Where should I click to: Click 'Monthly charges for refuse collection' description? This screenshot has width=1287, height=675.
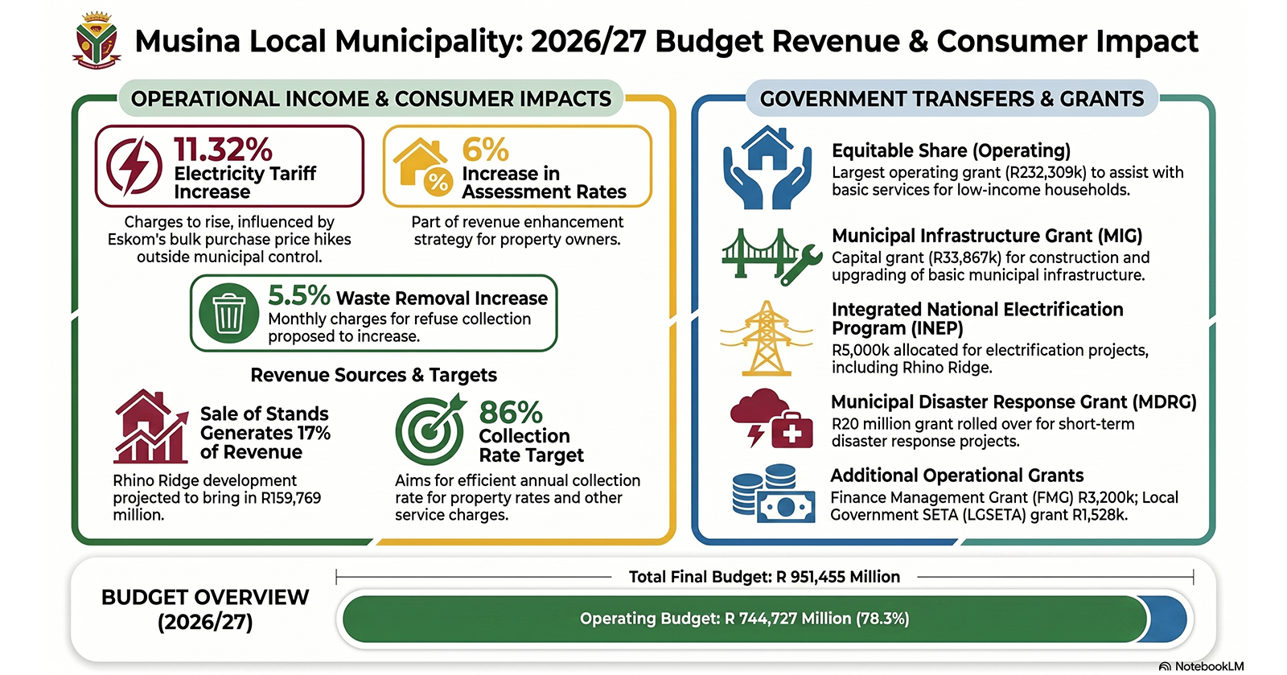point(399,327)
